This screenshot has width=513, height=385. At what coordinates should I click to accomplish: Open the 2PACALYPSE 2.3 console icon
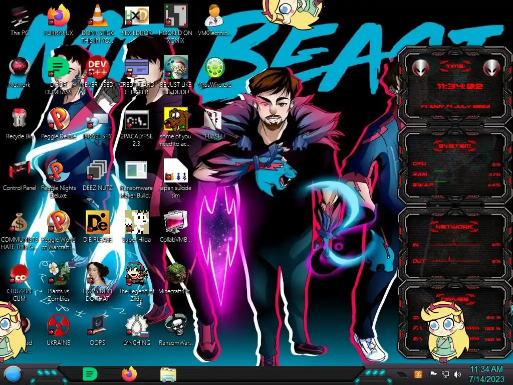[137, 128]
